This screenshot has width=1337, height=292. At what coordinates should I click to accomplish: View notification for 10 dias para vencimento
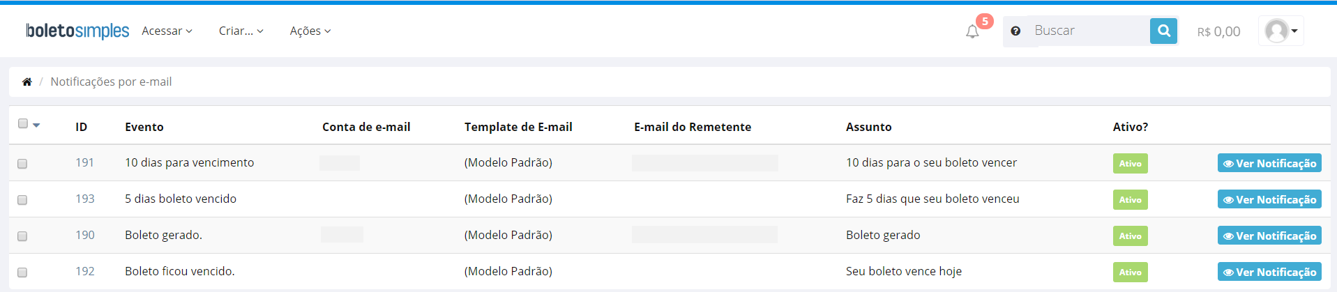click(x=1269, y=163)
